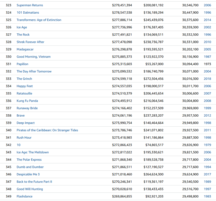Open the 1997 year link
The width and height of the screenshot is (216, 201).
[207, 189]
